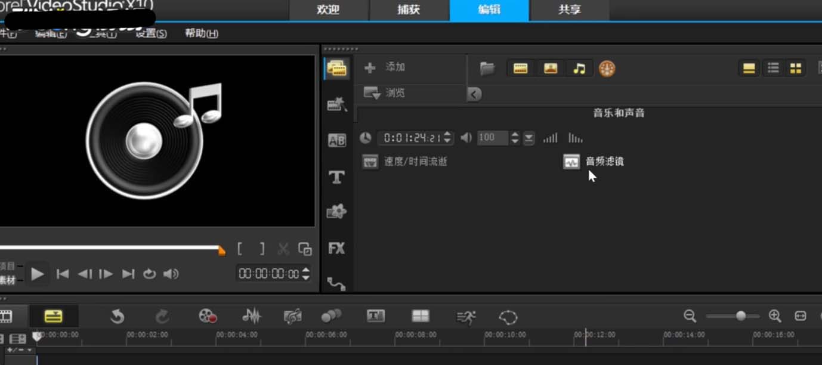Apply fade-out to the audio clip

pyautogui.click(x=575, y=138)
